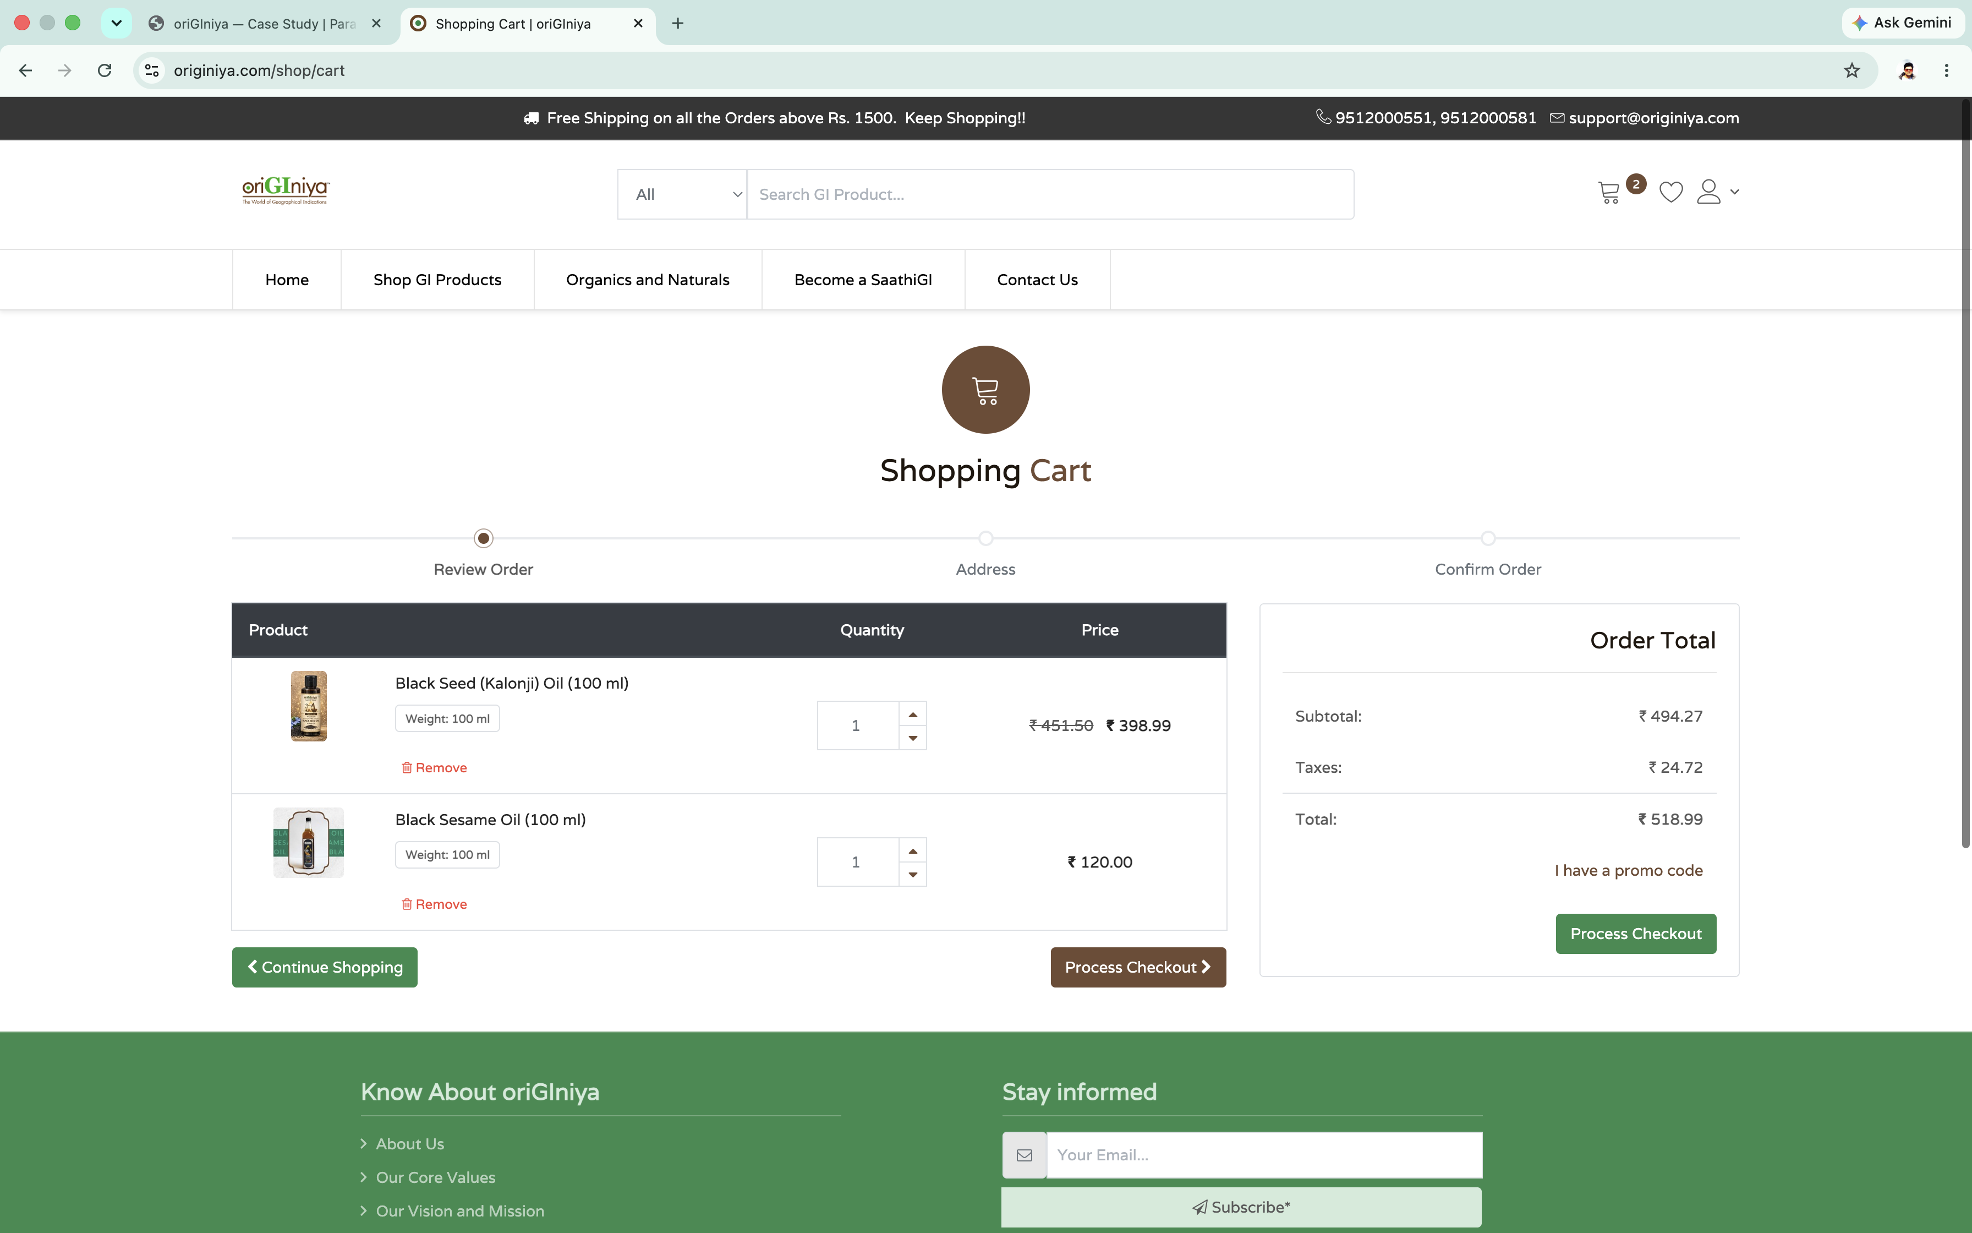Remove Black Seed (Kalonji) Oil from cart
The image size is (1972, 1233).
(x=434, y=767)
